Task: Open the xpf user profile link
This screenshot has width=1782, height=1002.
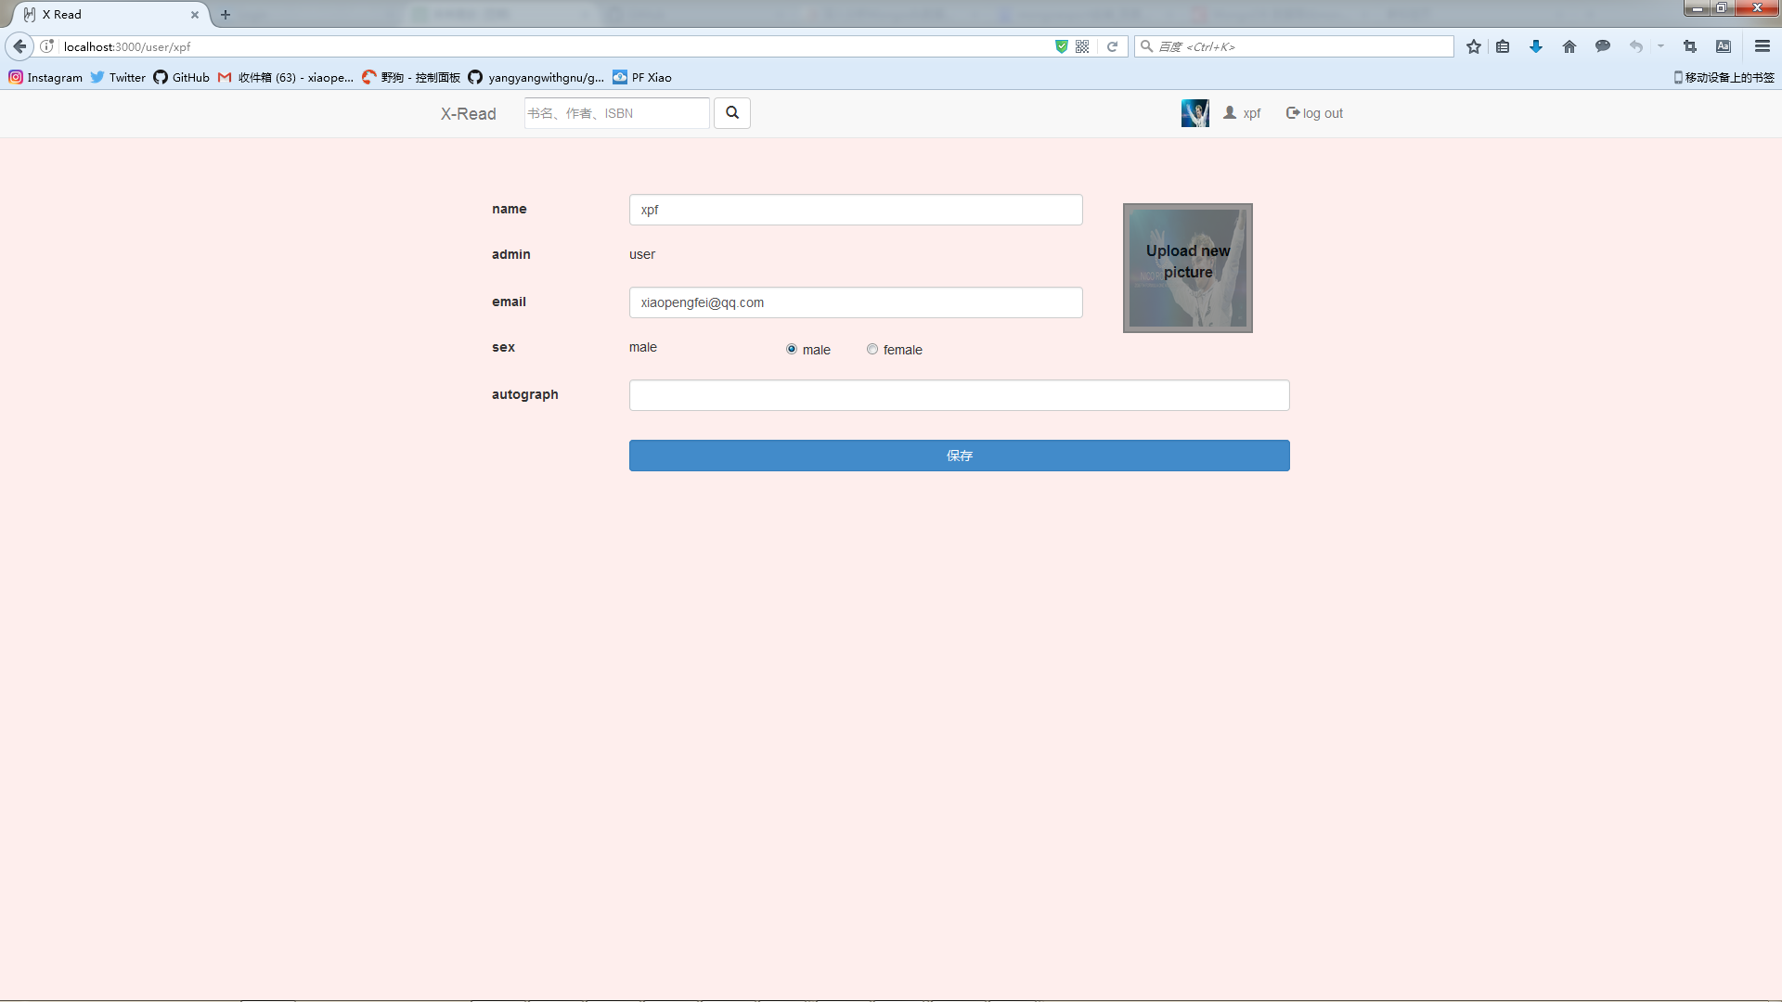Action: (x=1242, y=113)
